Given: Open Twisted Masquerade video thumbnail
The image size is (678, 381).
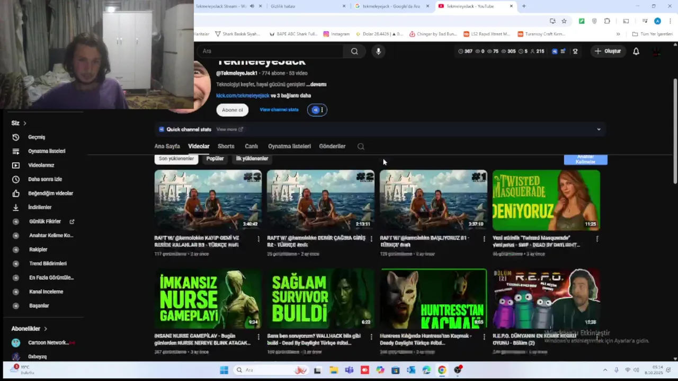Looking at the screenshot, I should tap(546, 200).
